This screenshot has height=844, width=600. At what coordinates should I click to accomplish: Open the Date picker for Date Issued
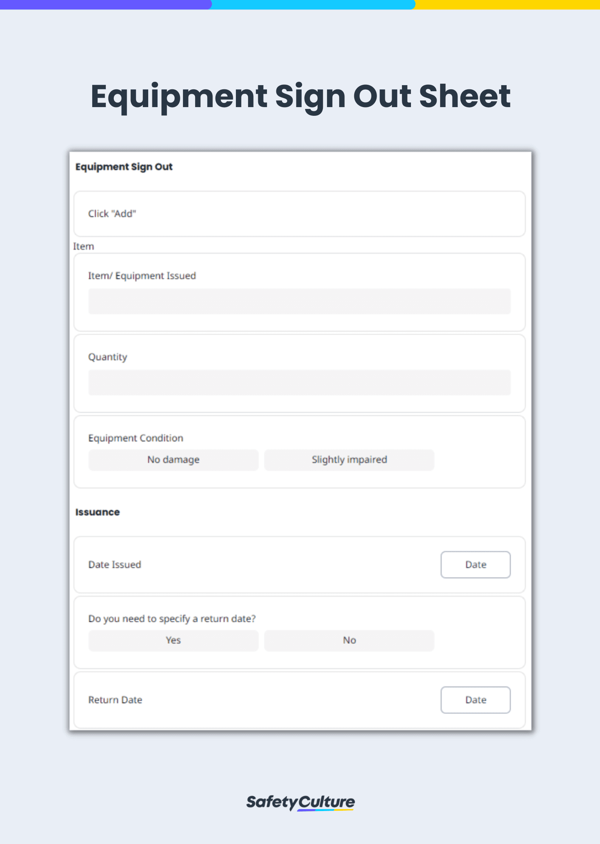475,565
